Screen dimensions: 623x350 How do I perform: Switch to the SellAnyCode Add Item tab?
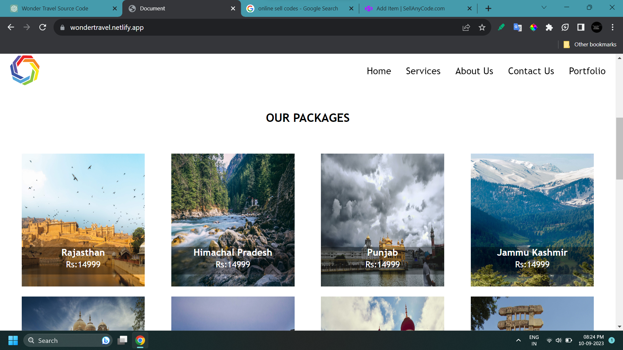click(410, 8)
